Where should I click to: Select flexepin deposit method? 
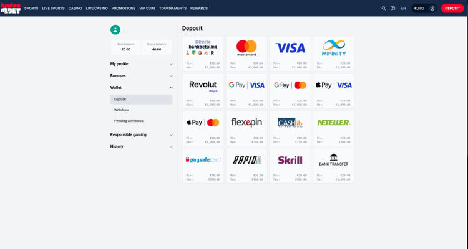pos(246,128)
